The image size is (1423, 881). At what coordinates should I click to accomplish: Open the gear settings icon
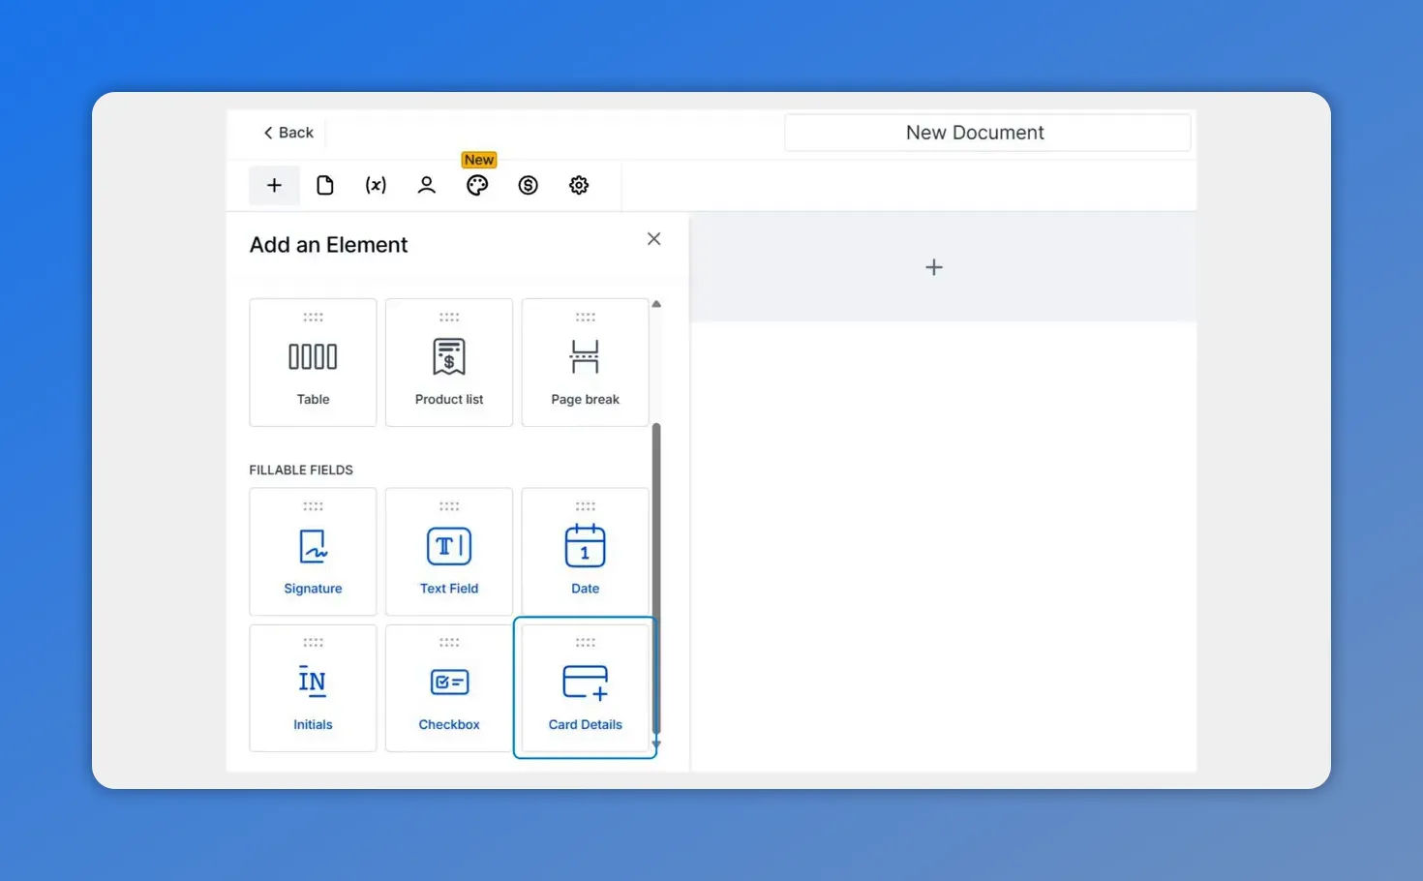(x=579, y=185)
